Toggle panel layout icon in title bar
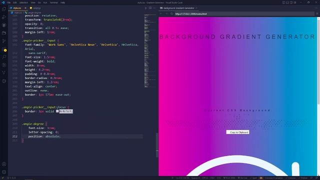Image resolution: width=320 pixels, height=180 pixels. (x=287, y=2)
